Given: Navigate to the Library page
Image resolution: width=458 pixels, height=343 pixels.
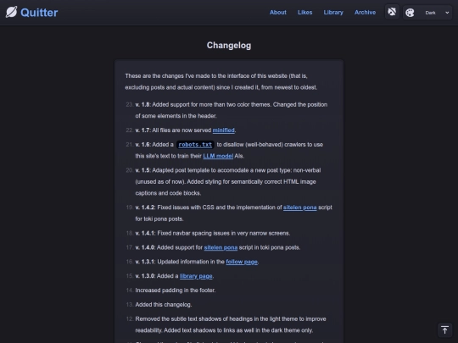Looking at the screenshot, I should 333,12.
